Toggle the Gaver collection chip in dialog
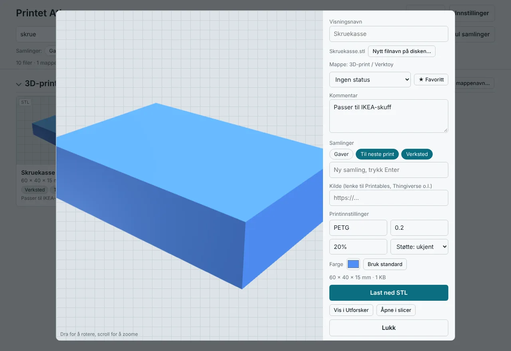 coord(341,154)
